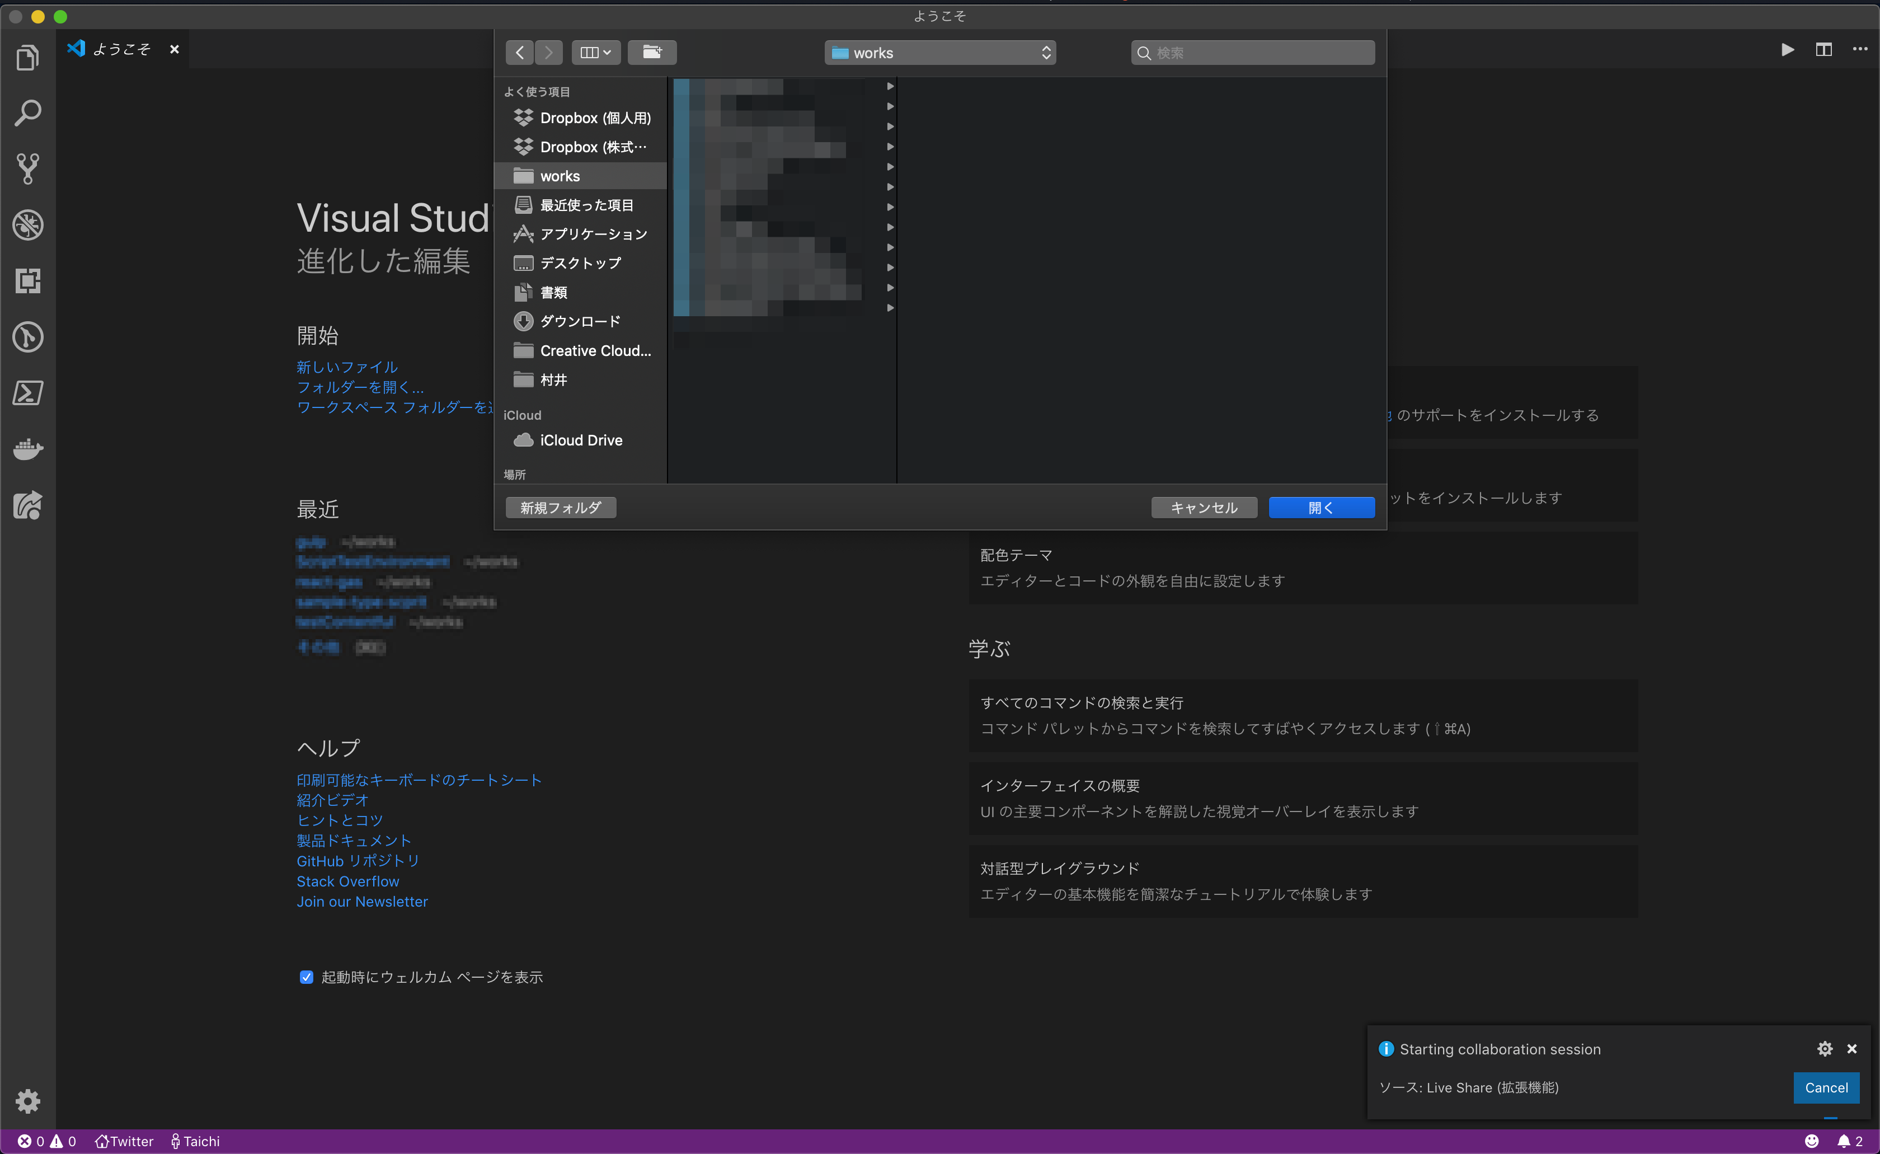Select Dropbox (株式… in the sidebar
The height and width of the screenshot is (1154, 1880).
tap(581, 147)
